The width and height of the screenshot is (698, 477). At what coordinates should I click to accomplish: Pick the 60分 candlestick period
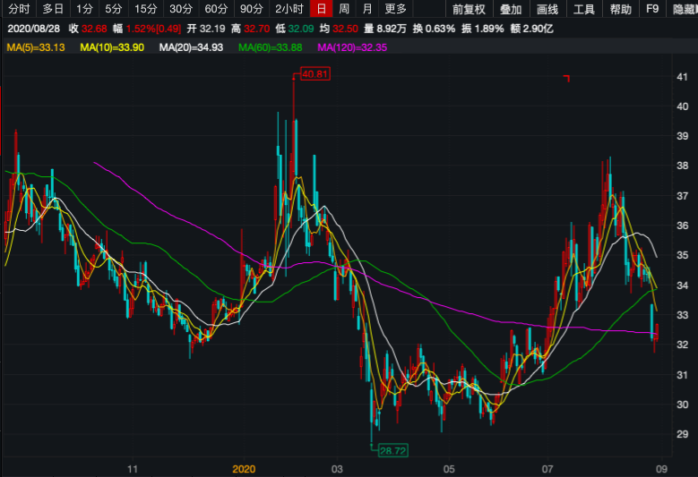pyautogui.click(x=216, y=9)
